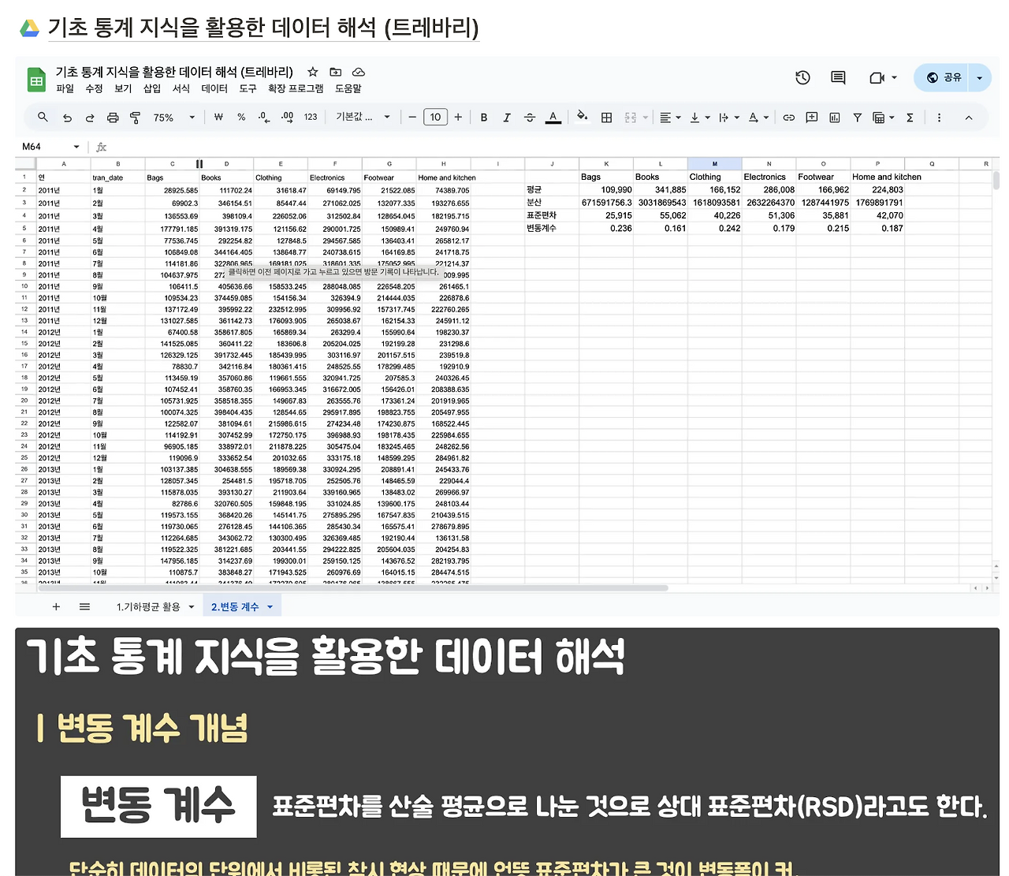Screen dimensions: 1009x876
Task: Toggle bold formatting
Action: (x=483, y=117)
